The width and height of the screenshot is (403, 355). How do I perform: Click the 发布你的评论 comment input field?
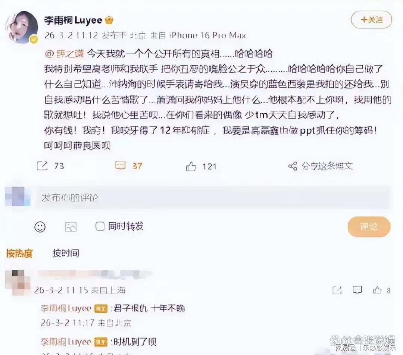coord(213,198)
